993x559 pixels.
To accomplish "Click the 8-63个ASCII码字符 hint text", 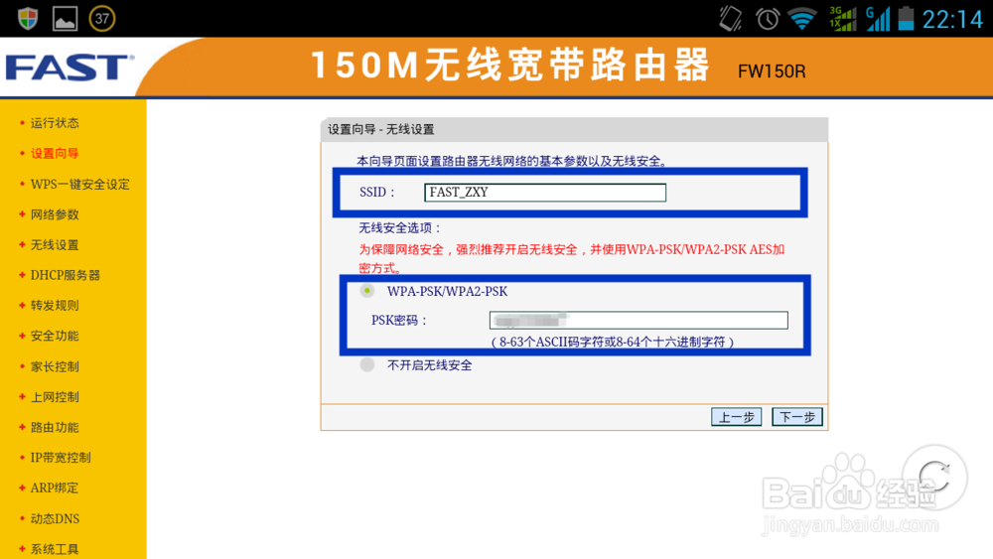I will 613,342.
